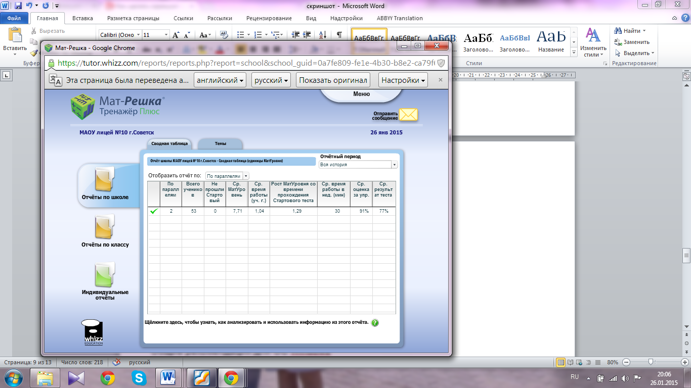The height and width of the screenshot is (388, 691).
Task: Open the font name Calibri dropdown
Action: 138,35
